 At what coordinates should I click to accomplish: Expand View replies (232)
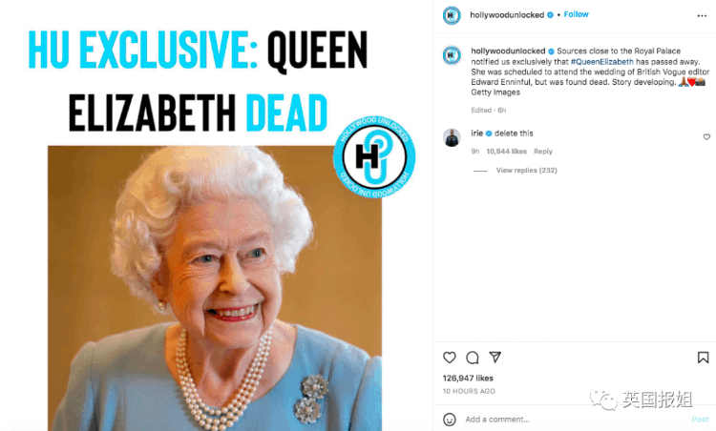click(526, 170)
